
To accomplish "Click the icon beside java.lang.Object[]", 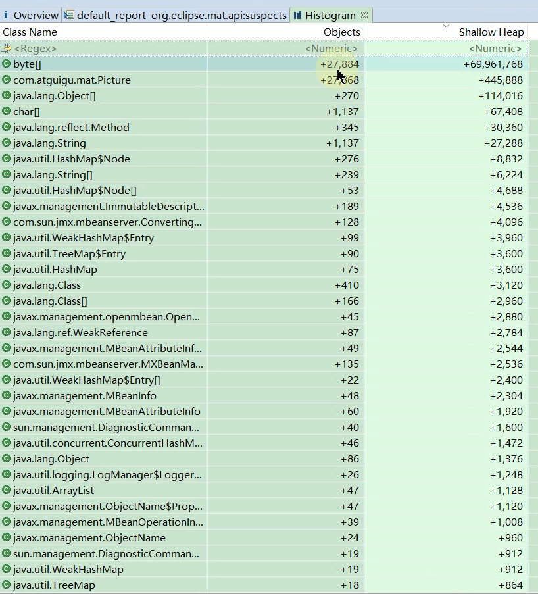I will pos(6,95).
